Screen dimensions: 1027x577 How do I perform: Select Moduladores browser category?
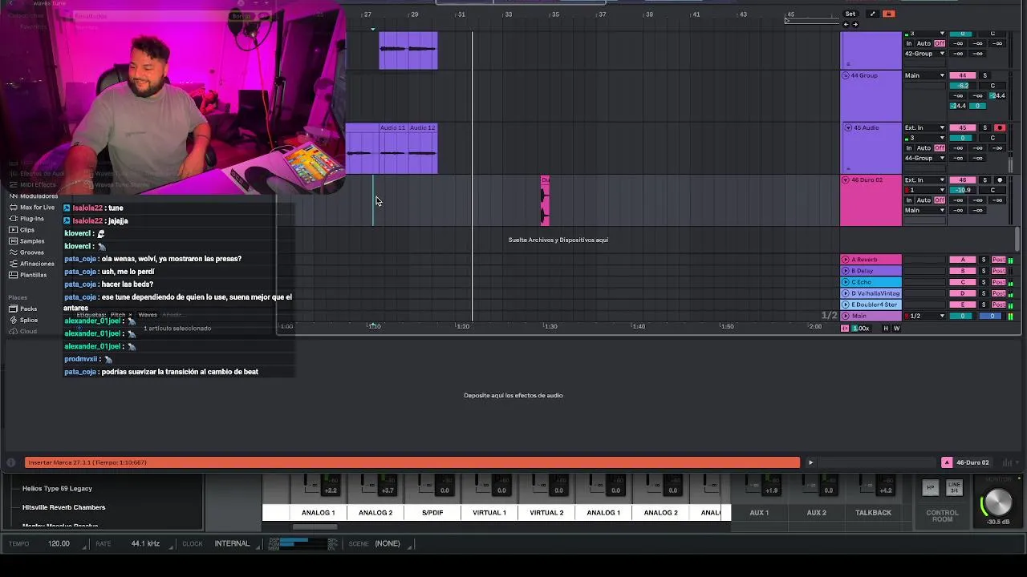coord(39,196)
